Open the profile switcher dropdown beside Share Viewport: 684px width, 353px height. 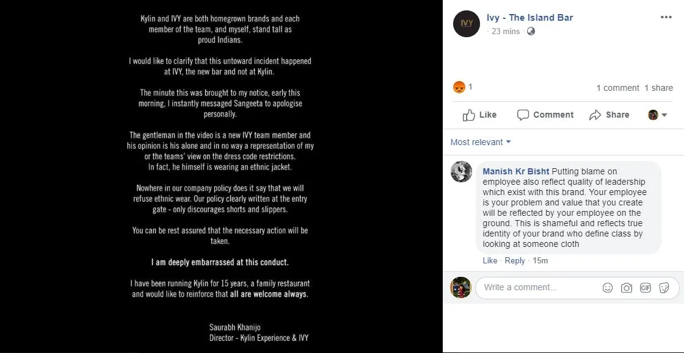[x=658, y=115]
